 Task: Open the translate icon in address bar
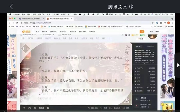[157, 23]
